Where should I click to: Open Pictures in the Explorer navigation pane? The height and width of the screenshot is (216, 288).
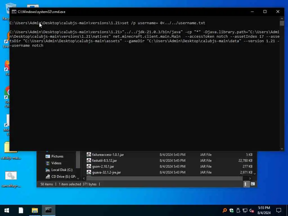(57, 156)
